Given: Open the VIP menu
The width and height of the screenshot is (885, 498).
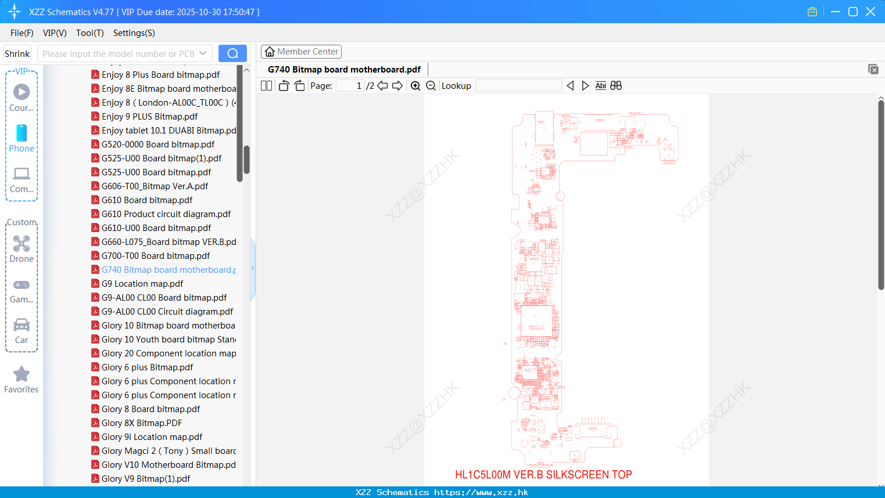Looking at the screenshot, I should coord(55,33).
